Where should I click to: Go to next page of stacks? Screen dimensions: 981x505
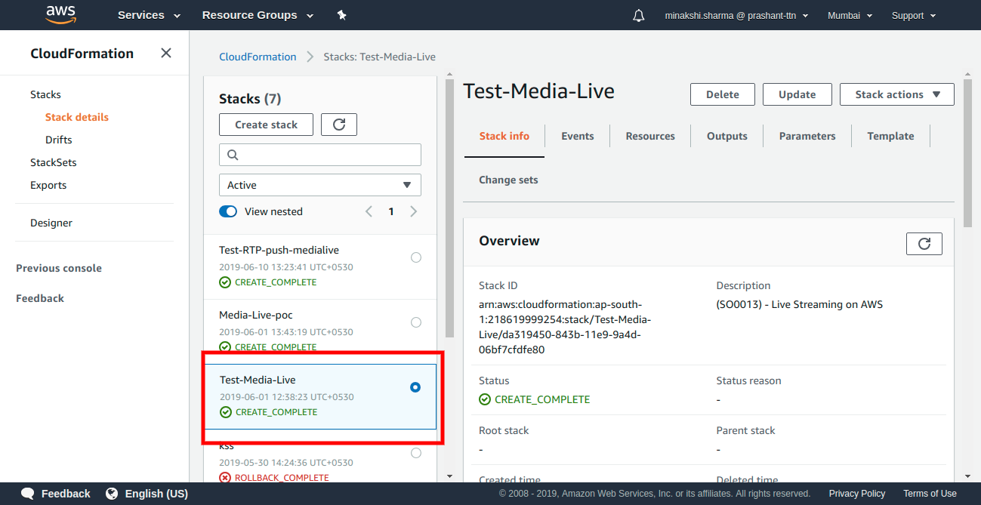413,211
